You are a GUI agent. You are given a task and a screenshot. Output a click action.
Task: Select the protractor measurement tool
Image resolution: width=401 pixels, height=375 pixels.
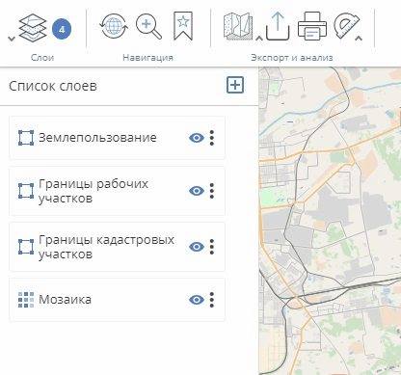point(347,25)
